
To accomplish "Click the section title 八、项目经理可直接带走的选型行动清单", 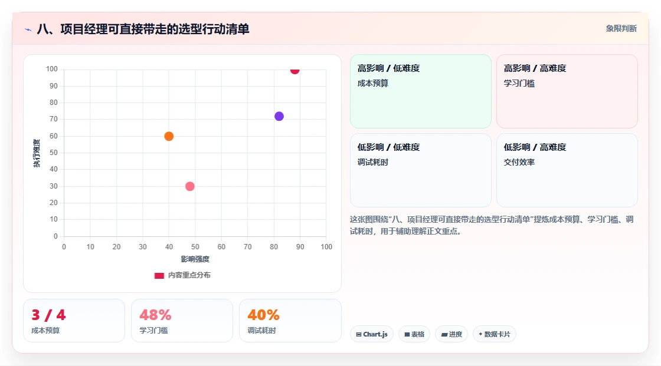I will (143, 29).
